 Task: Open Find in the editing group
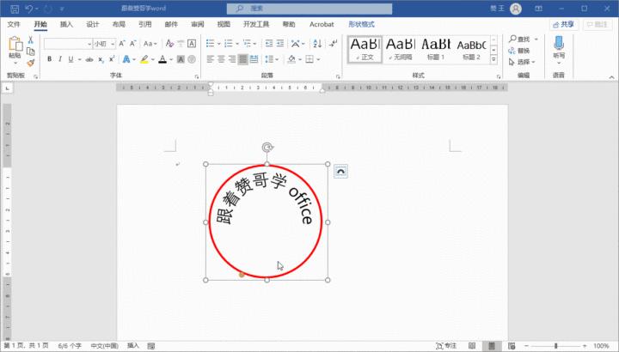[x=519, y=39]
